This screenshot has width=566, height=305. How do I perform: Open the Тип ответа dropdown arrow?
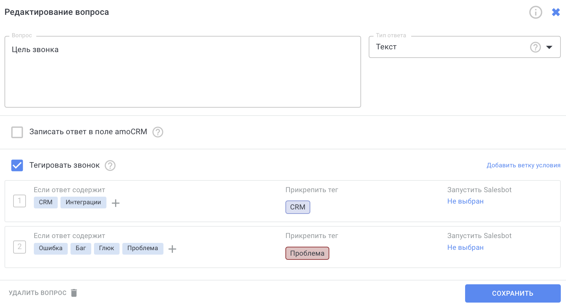(x=549, y=47)
